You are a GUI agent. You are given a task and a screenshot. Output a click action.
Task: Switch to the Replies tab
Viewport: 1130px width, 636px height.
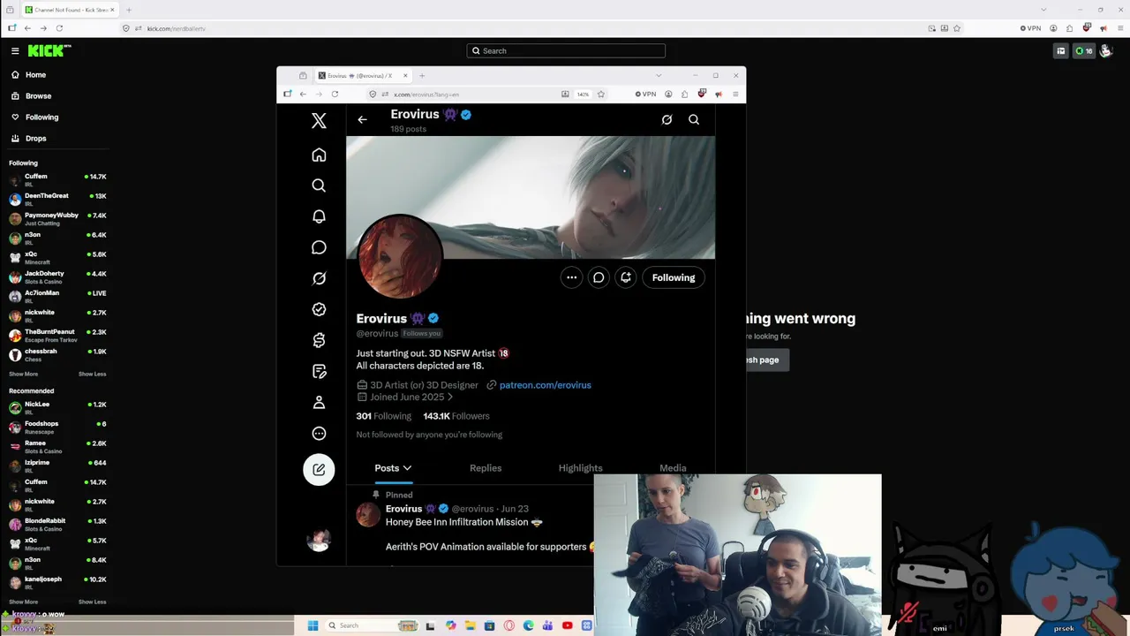coord(486,468)
